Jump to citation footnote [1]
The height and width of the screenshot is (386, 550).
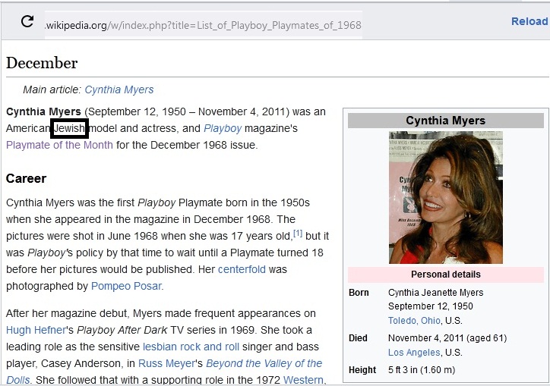pyautogui.click(x=298, y=234)
